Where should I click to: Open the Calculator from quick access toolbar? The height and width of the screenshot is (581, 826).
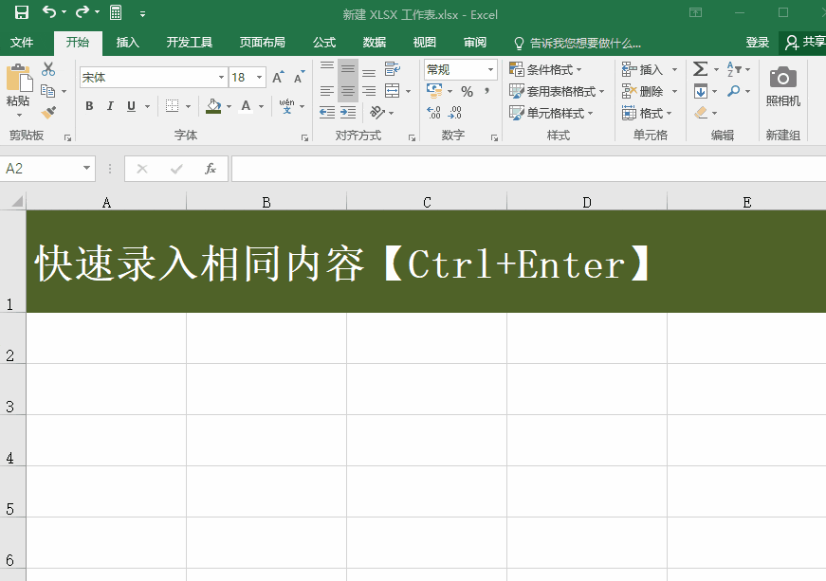pos(116,12)
